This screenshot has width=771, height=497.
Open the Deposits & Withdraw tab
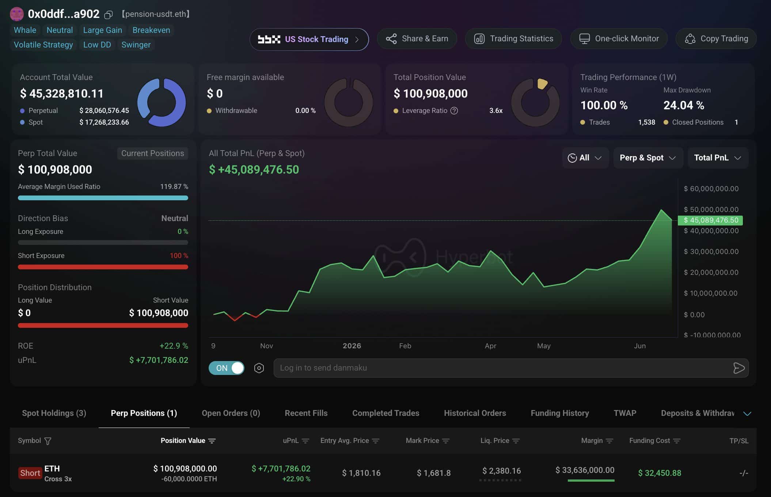[x=698, y=413]
